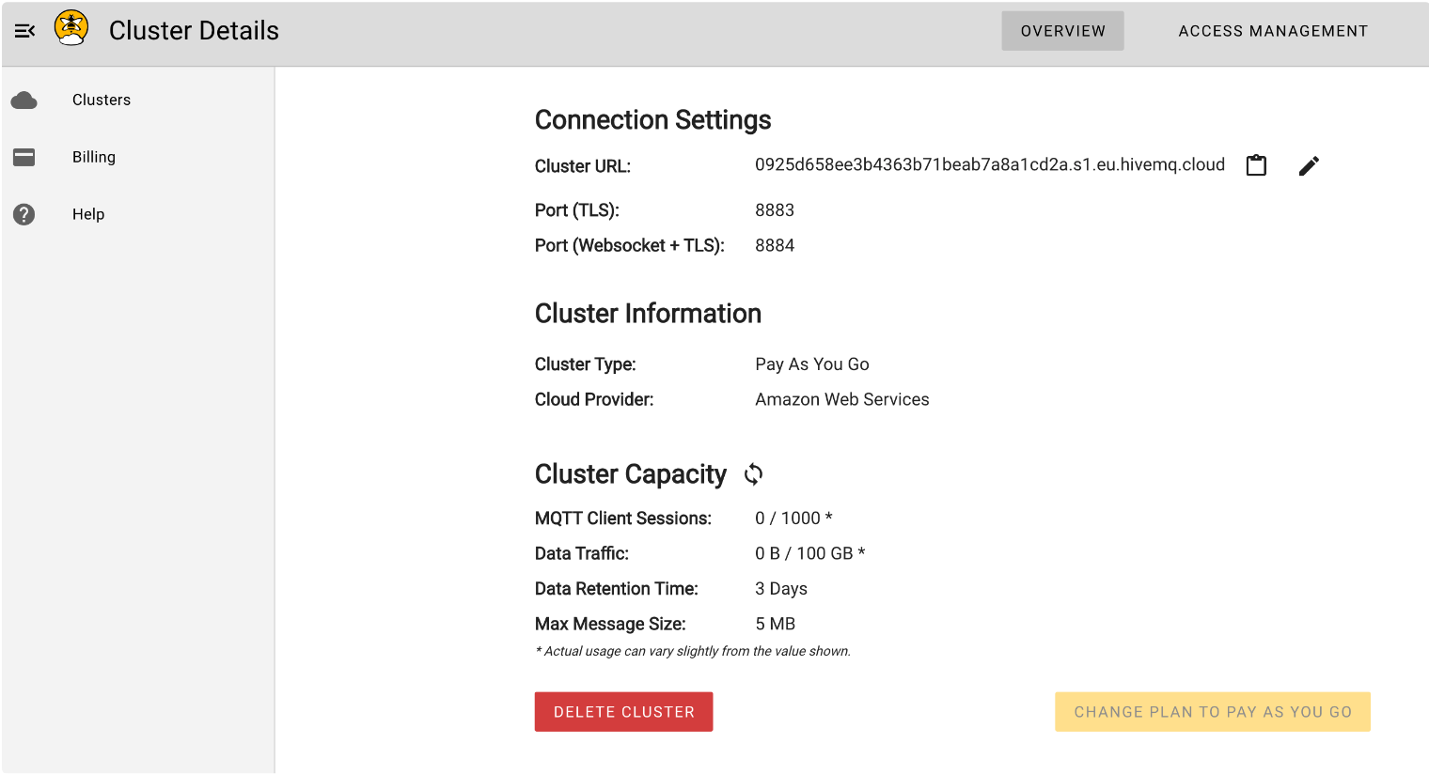Open the Help sidebar label
The height and width of the screenshot is (774, 1429).
[88, 215]
